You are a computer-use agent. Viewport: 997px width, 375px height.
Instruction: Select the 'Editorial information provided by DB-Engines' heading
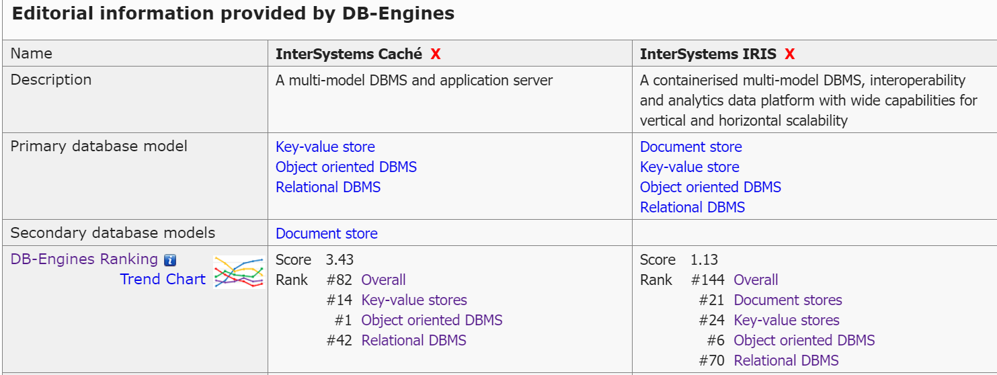[233, 13]
